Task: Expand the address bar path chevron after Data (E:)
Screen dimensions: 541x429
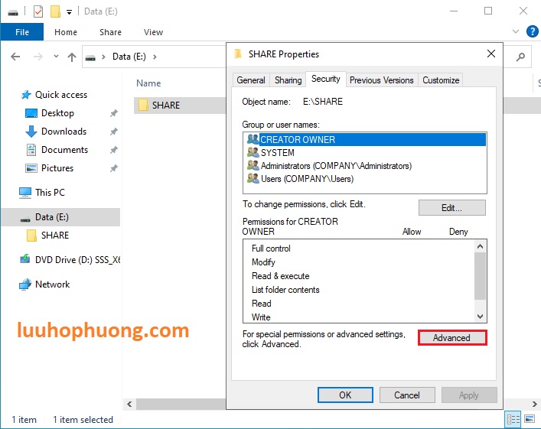Action: coord(155,57)
